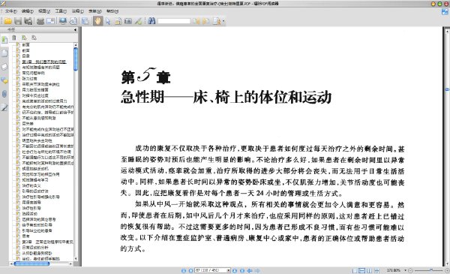
Task: Open the Bookmarks side panel icon
Action: [4, 40]
